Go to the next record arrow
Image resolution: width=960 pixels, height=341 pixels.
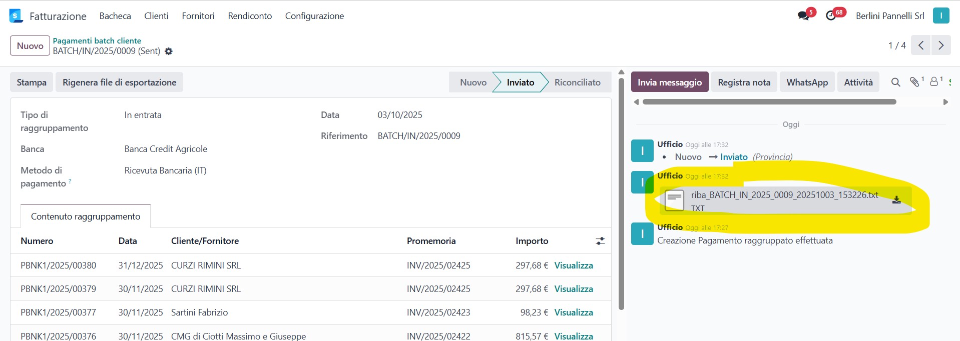(941, 45)
